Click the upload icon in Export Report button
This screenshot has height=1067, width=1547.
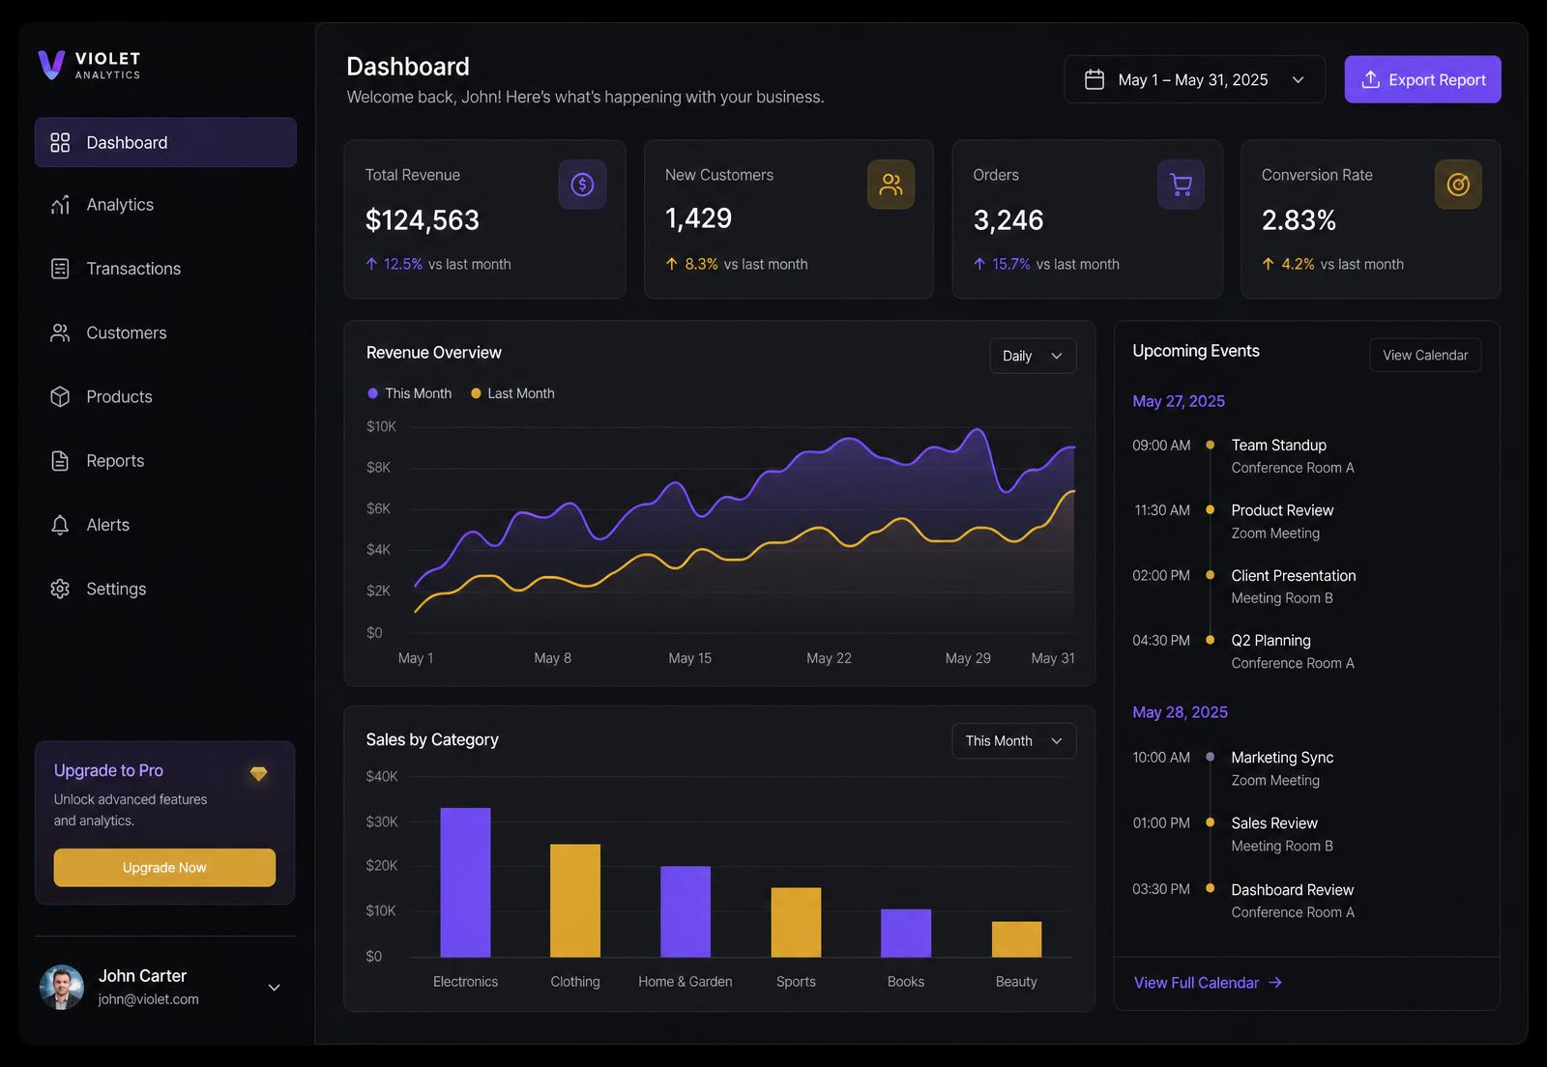coord(1370,79)
